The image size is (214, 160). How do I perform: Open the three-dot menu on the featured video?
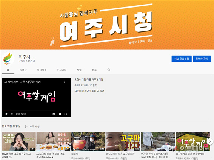(65, 82)
